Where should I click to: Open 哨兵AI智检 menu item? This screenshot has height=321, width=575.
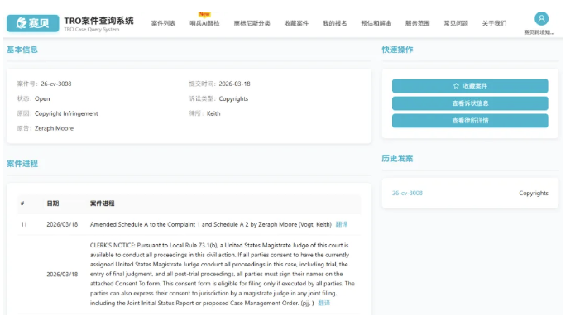coord(204,23)
